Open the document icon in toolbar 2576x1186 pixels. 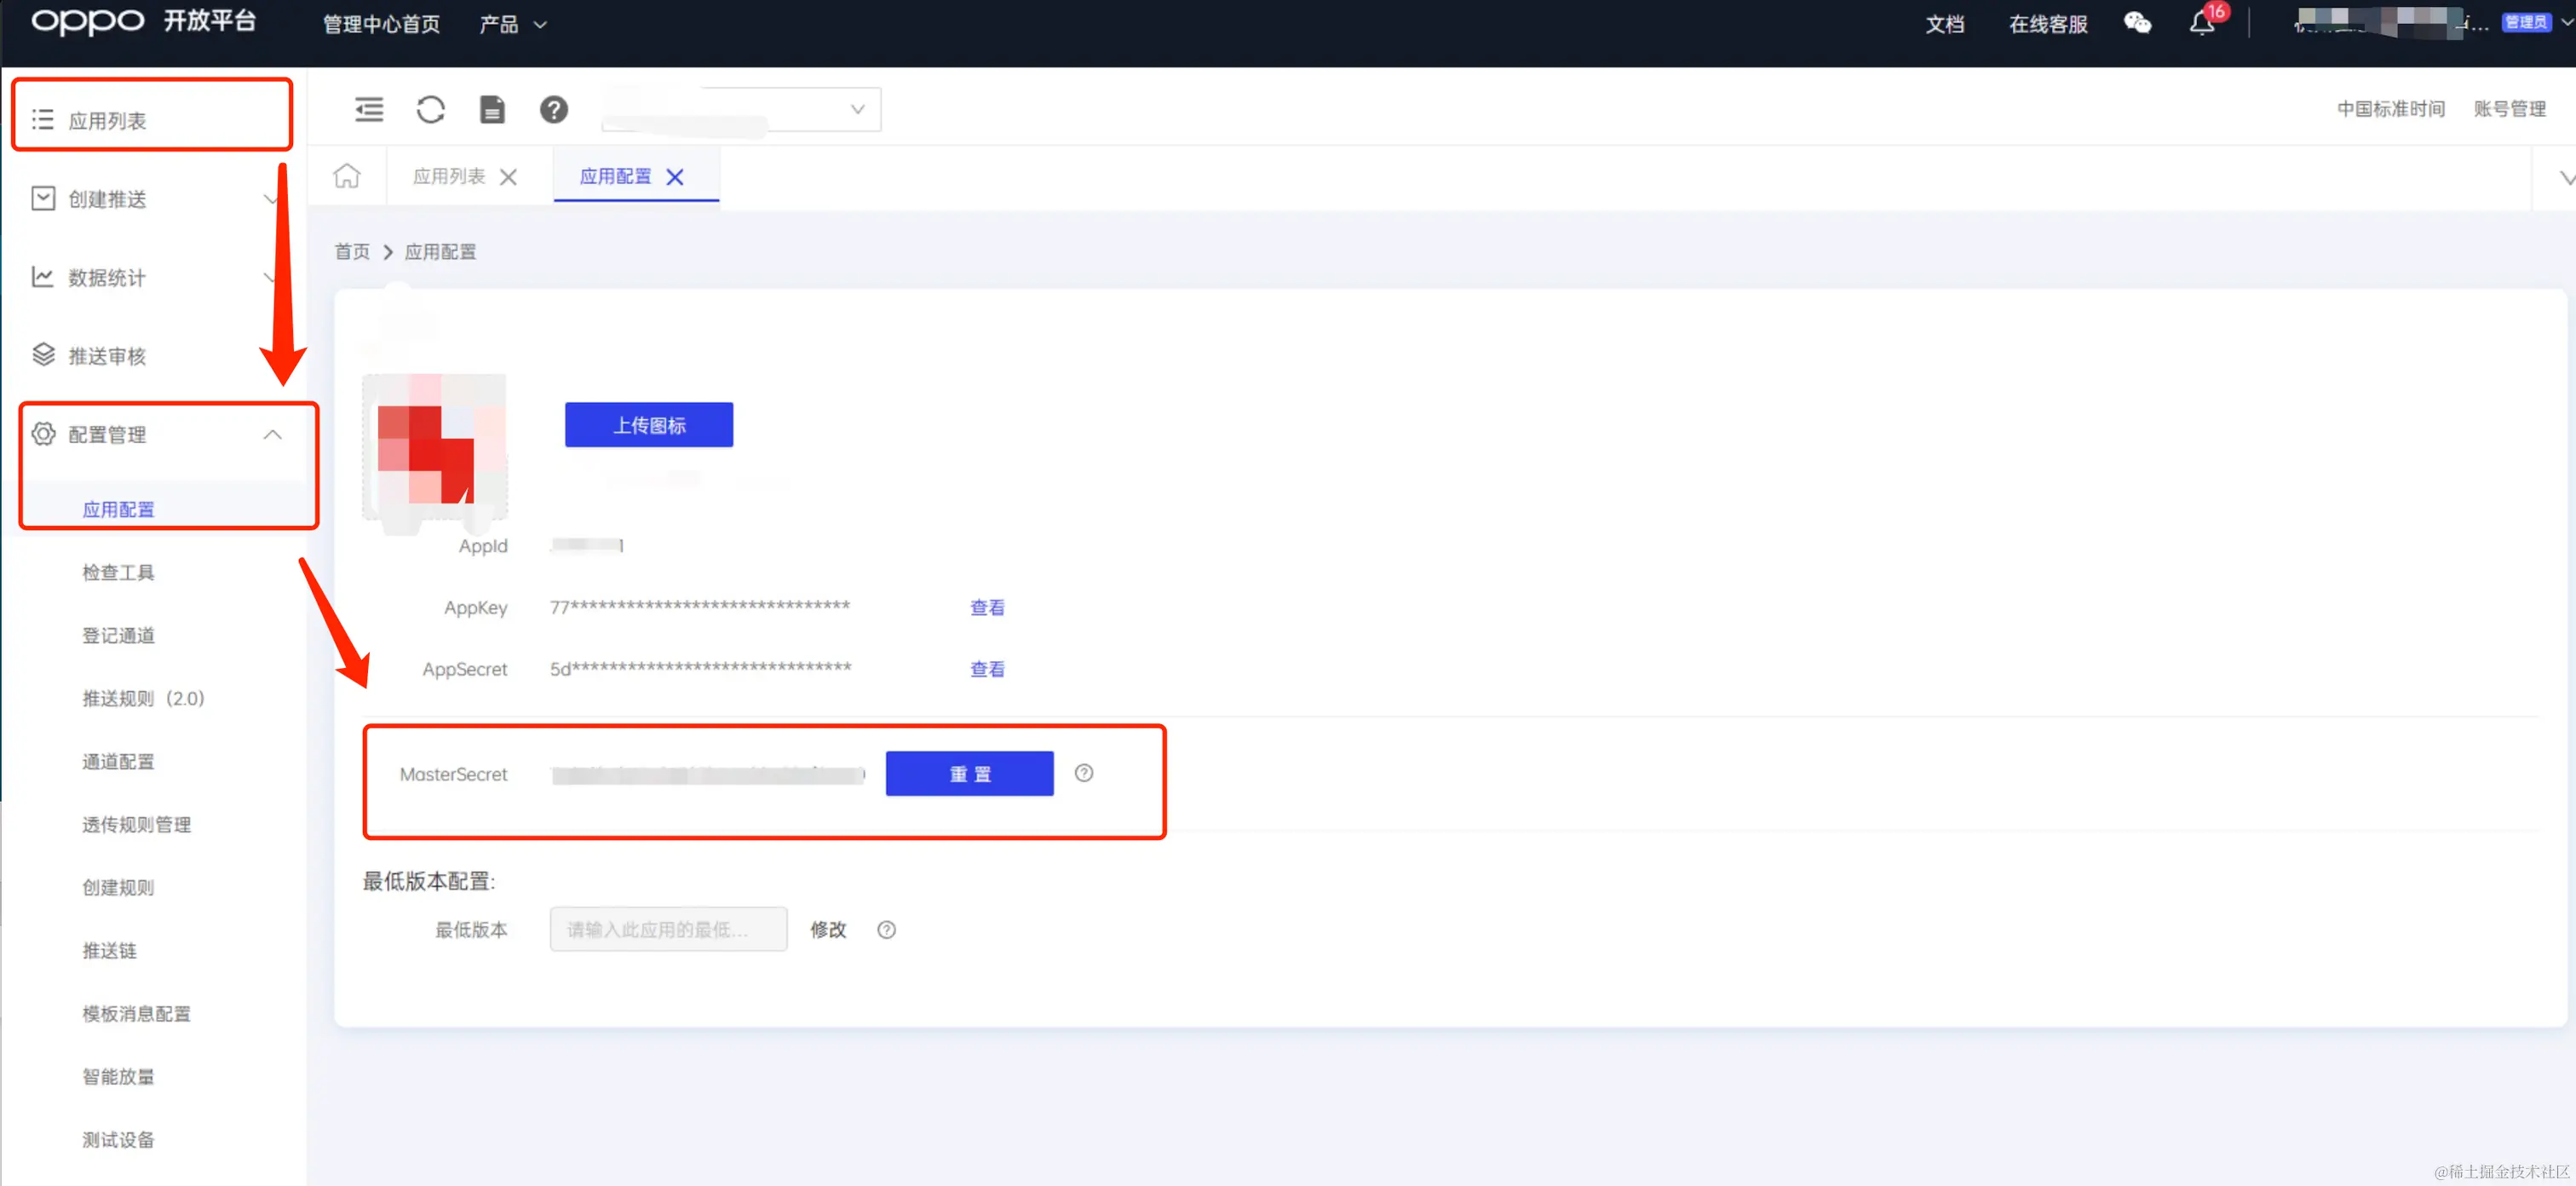492,109
